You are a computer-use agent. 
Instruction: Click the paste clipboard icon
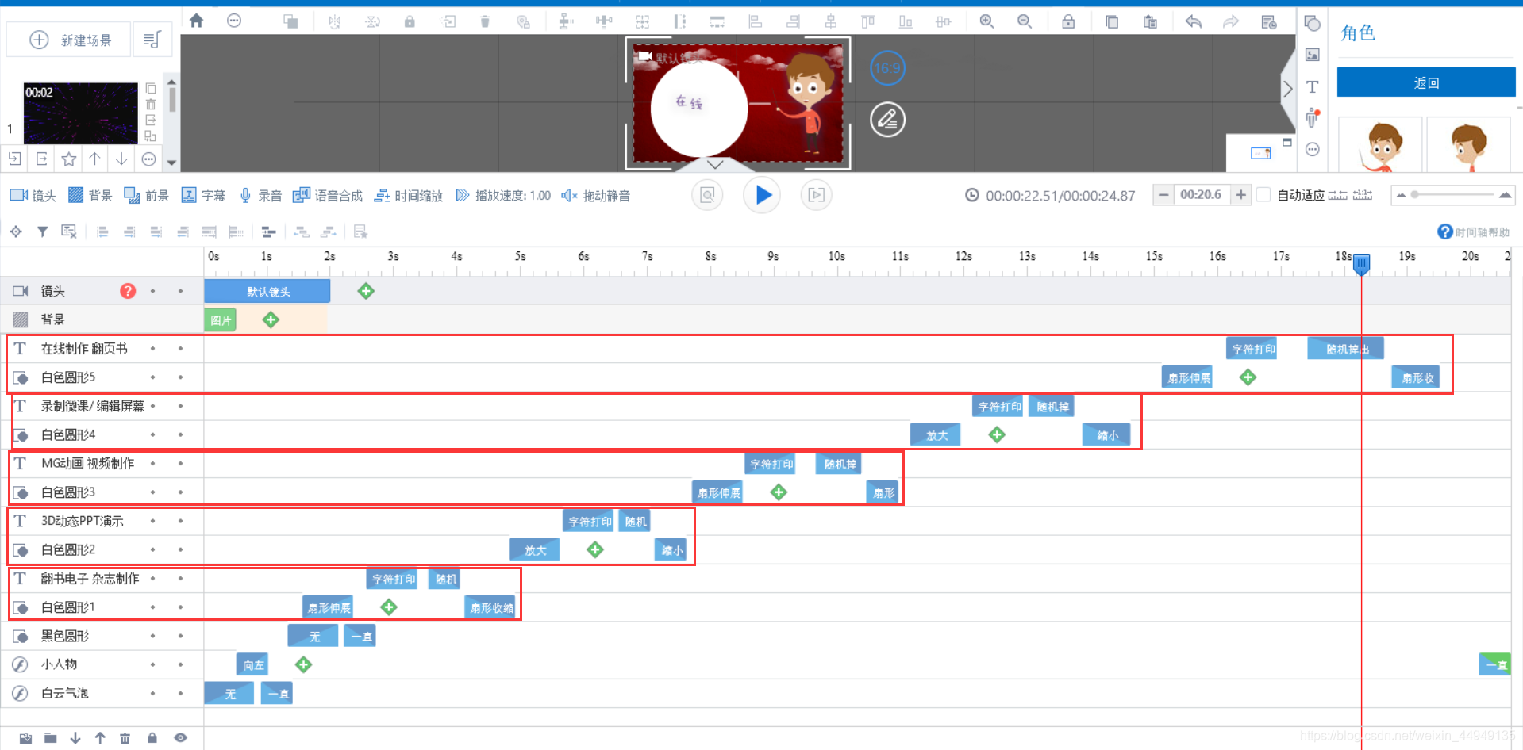click(x=1150, y=21)
